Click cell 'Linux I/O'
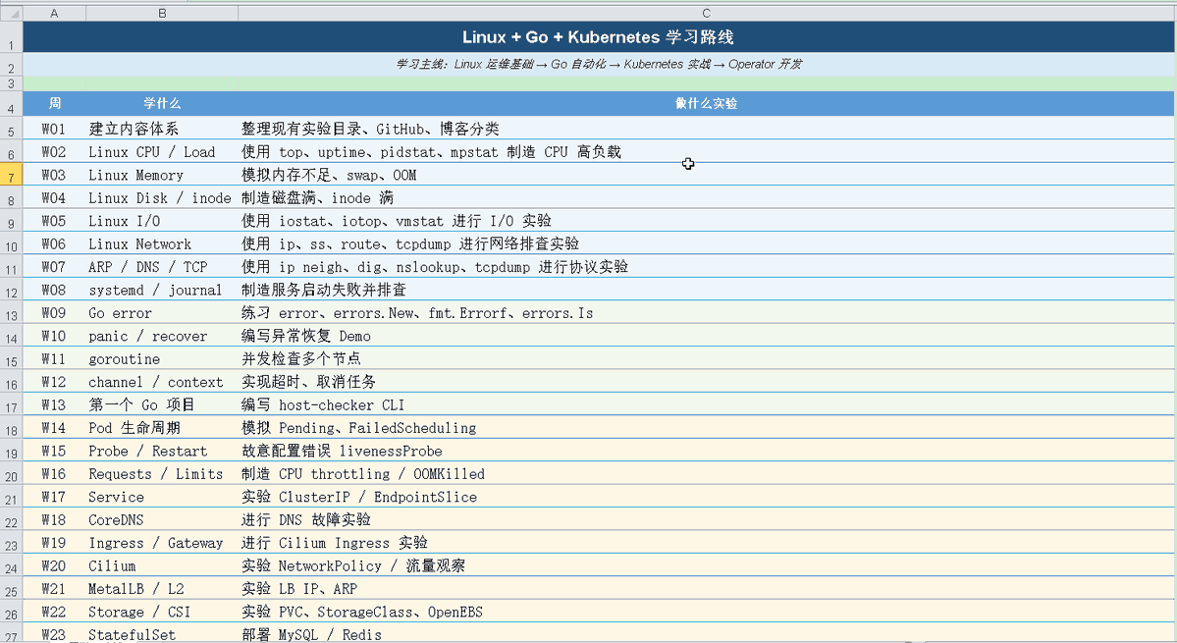This screenshot has width=1177, height=643. [x=162, y=221]
